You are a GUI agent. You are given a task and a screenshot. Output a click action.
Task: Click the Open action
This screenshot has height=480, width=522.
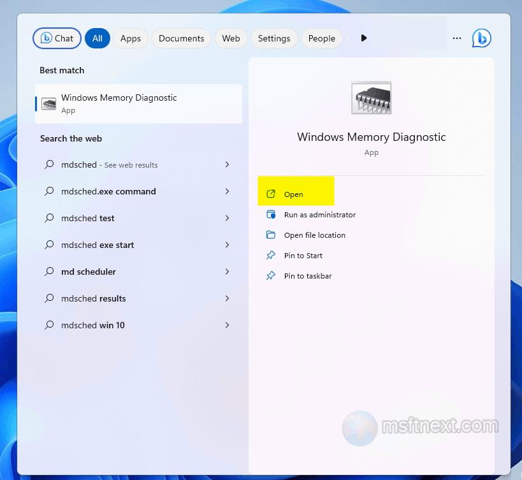[x=296, y=194]
